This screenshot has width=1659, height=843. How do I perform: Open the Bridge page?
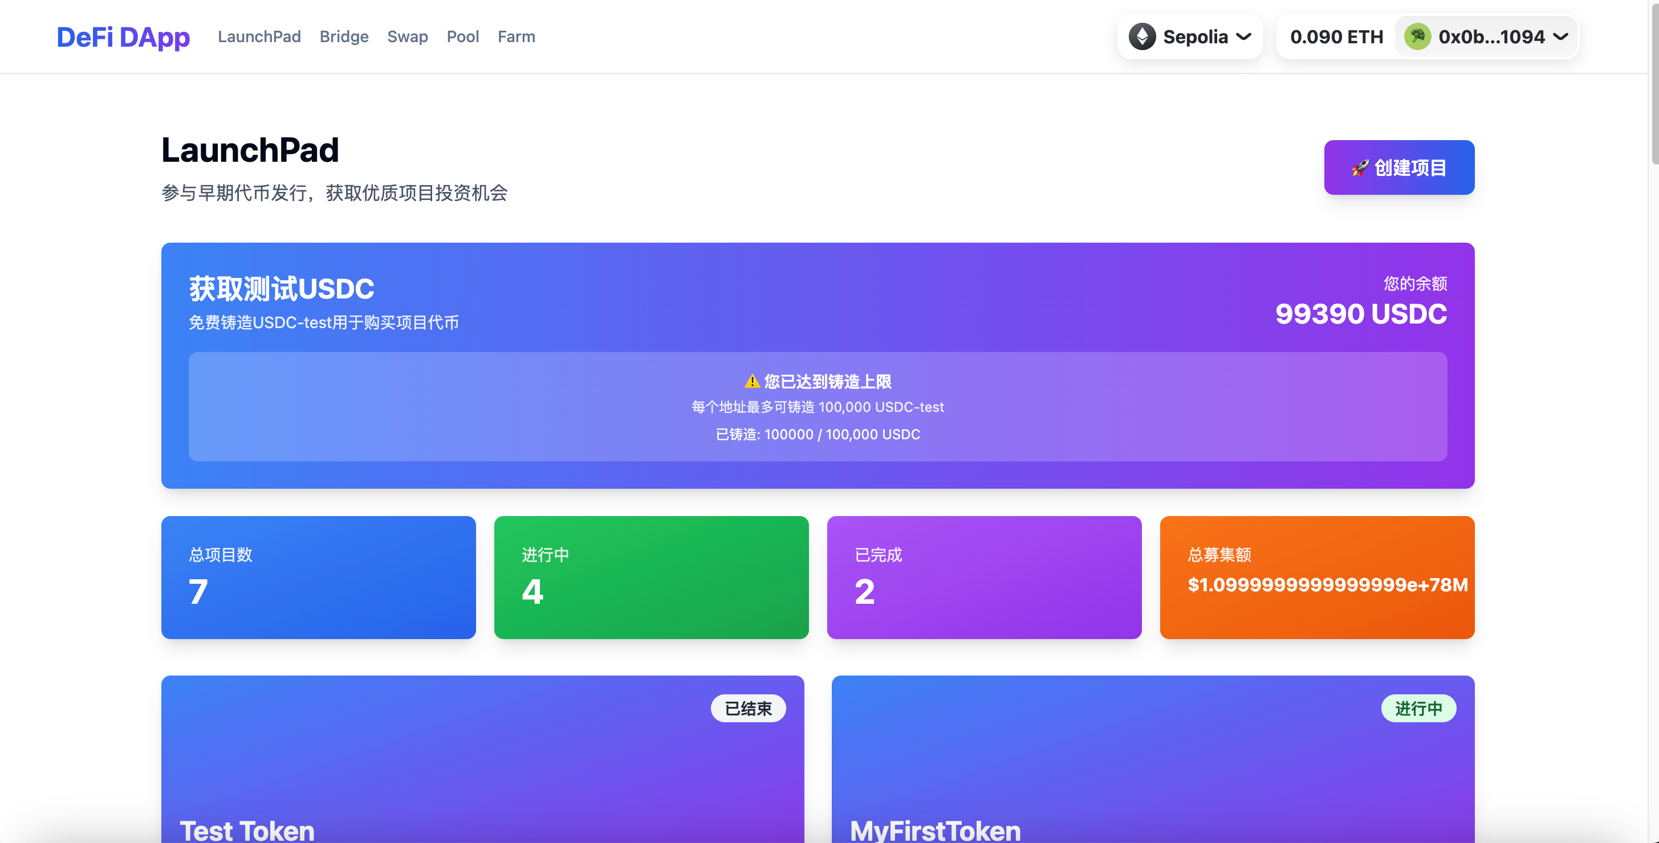click(344, 36)
